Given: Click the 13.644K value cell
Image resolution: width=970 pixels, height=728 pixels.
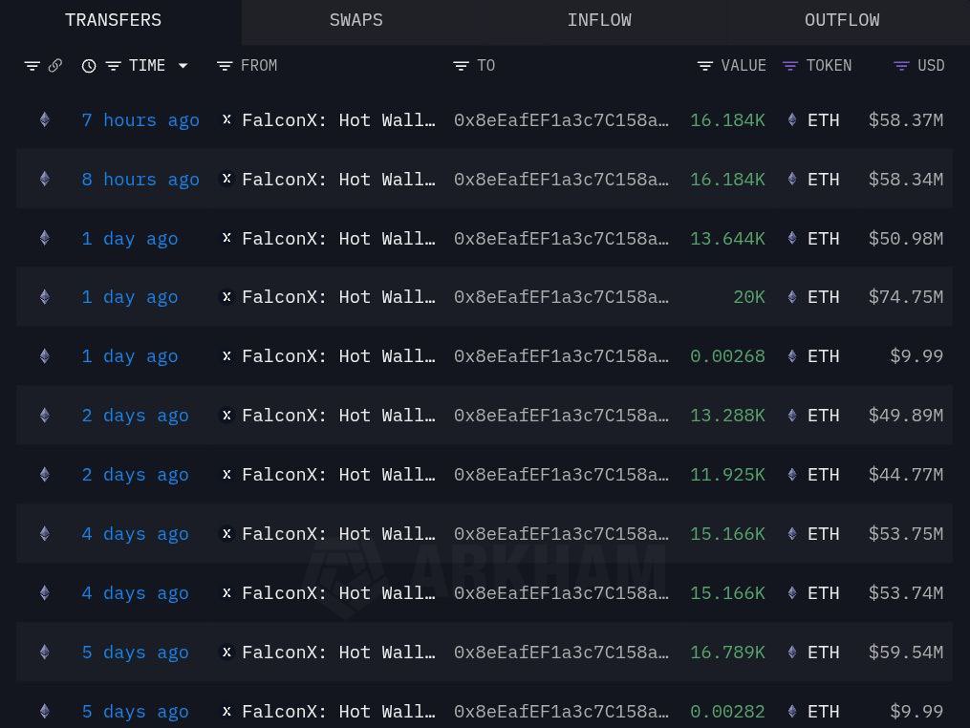Looking at the screenshot, I should pos(727,239).
